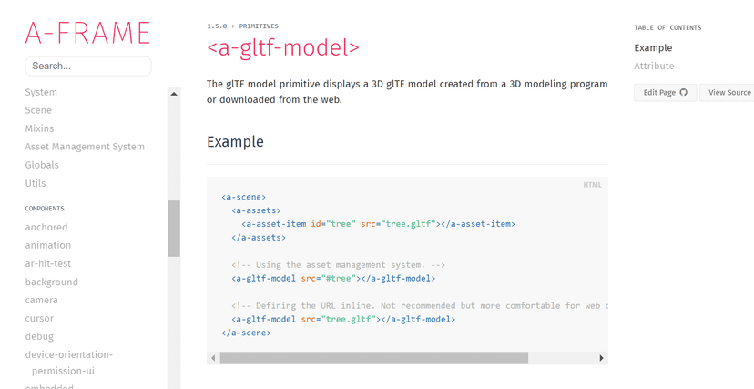Select Asset Management System in sidebar
The height and width of the screenshot is (389, 754).
(85, 147)
